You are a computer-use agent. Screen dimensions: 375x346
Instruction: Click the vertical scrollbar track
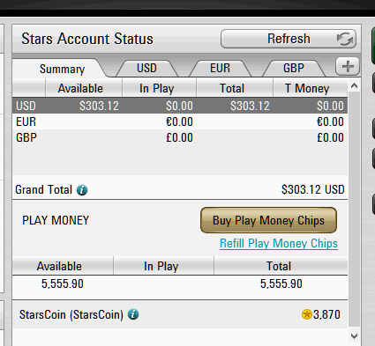(354, 210)
